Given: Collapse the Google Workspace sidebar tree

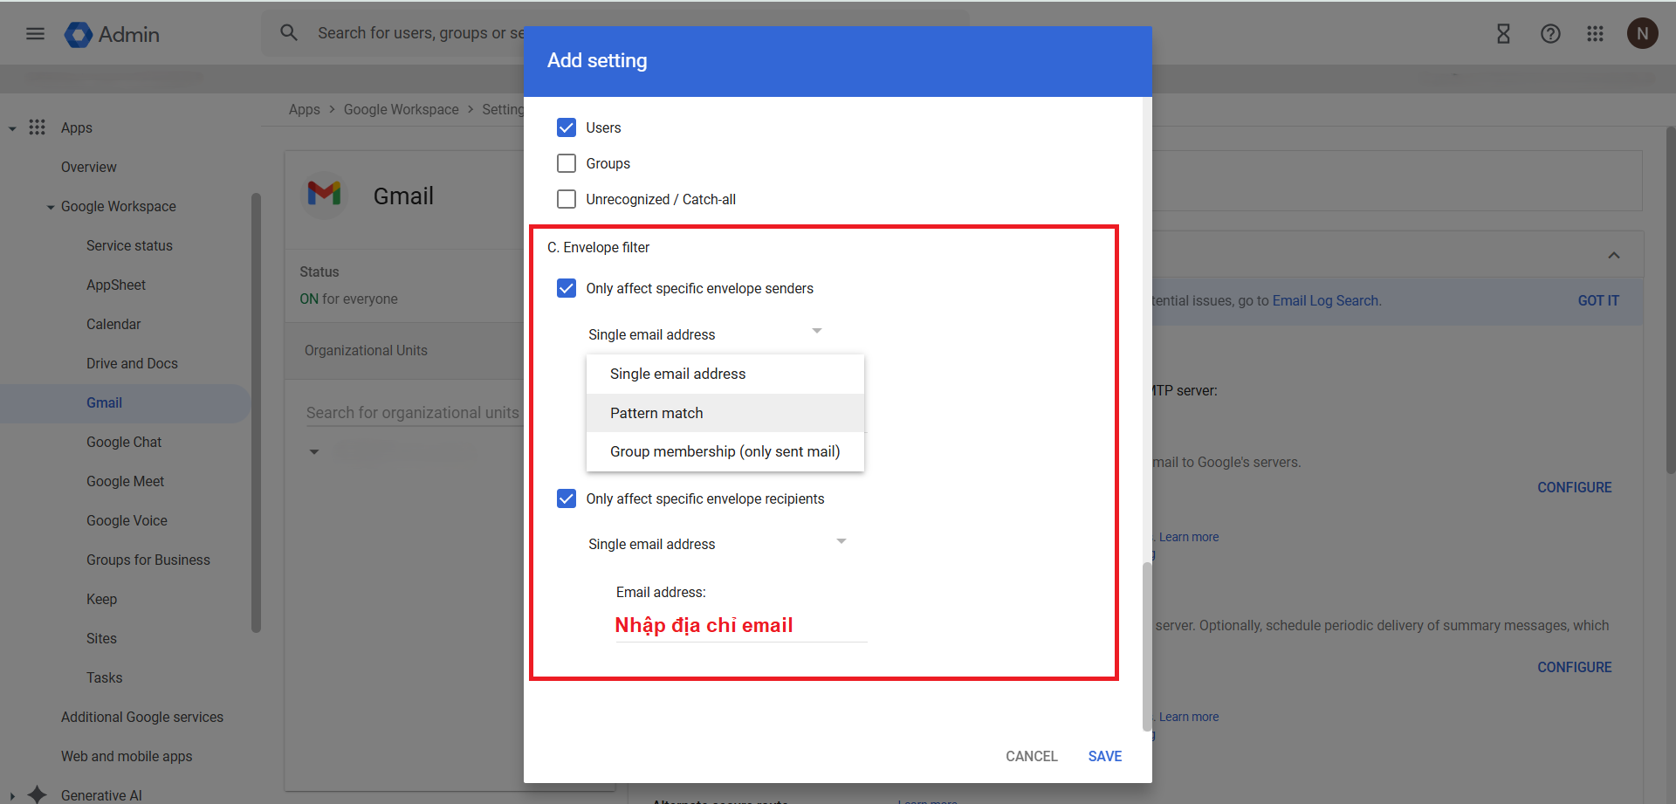Looking at the screenshot, I should [51, 207].
